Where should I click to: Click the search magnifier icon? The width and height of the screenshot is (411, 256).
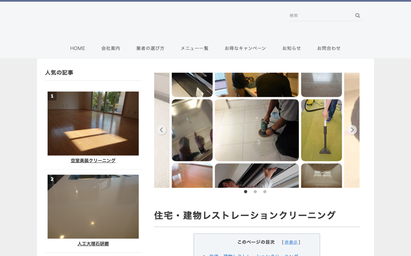click(x=357, y=15)
